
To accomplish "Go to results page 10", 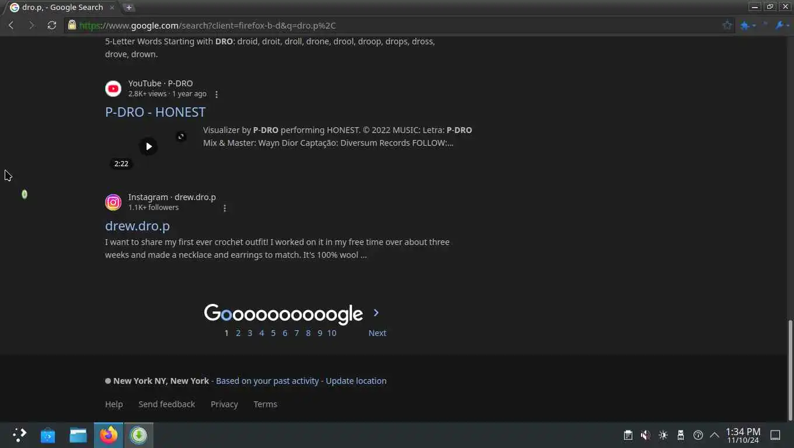I will [332, 333].
